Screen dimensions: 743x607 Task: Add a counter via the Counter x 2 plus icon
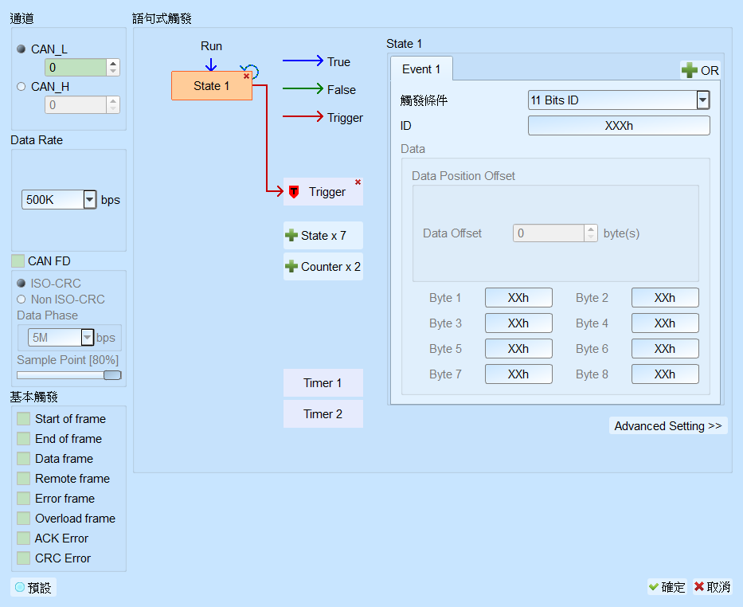pos(291,266)
